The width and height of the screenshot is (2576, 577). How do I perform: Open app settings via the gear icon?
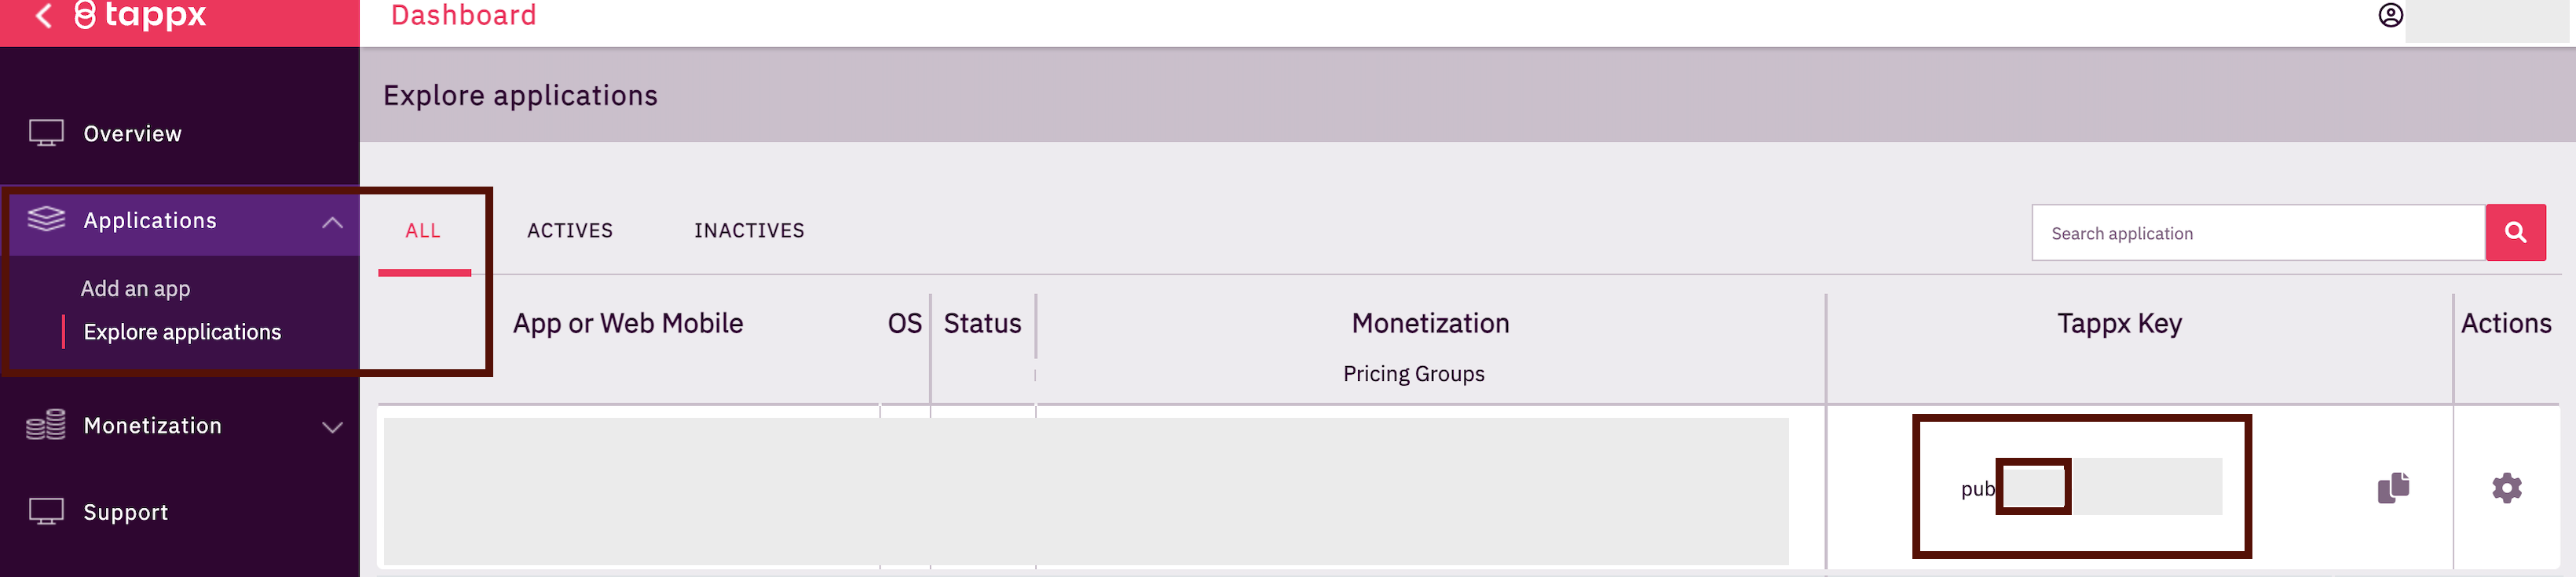[x=2506, y=488]
